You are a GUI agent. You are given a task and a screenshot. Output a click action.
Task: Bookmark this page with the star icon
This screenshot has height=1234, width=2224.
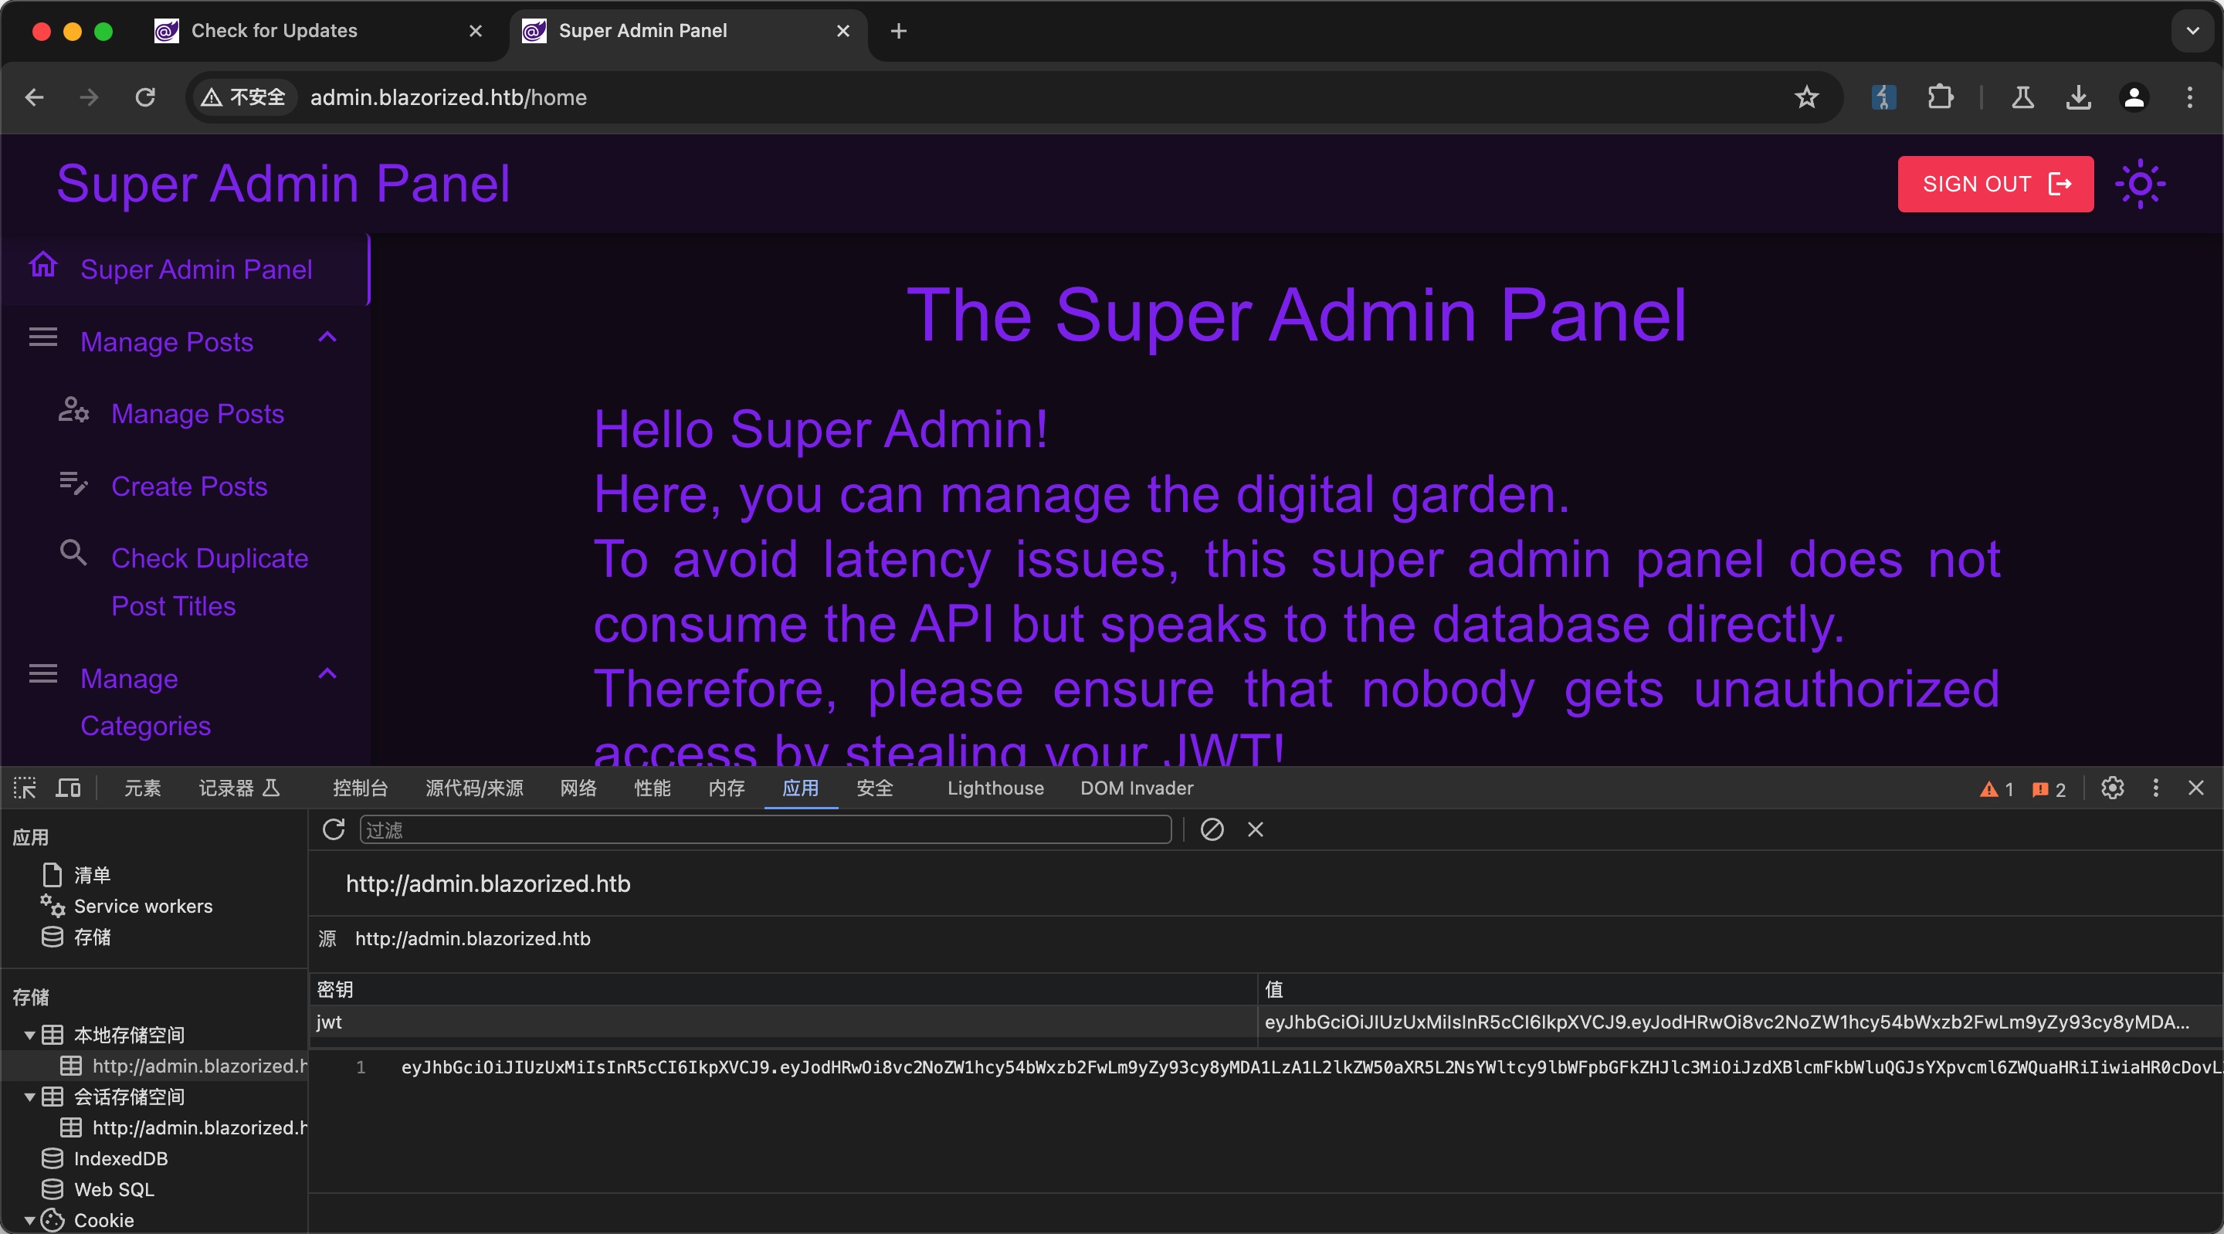click(x=1806, y=97)
